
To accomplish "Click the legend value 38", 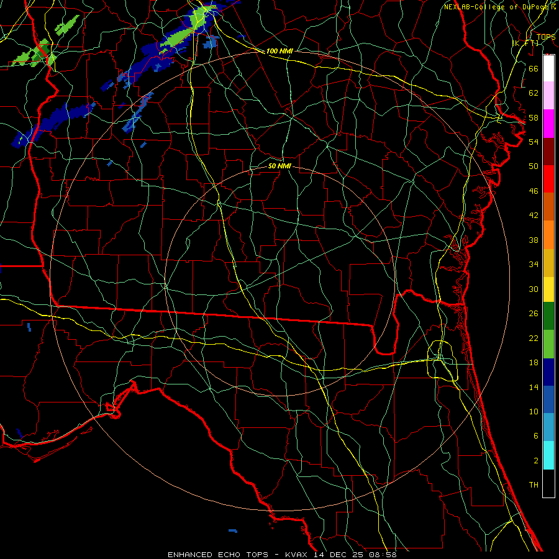I will pos(534,240).
